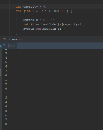
Task: Place cursor on the value 8
Action: (x=44, y=7)
